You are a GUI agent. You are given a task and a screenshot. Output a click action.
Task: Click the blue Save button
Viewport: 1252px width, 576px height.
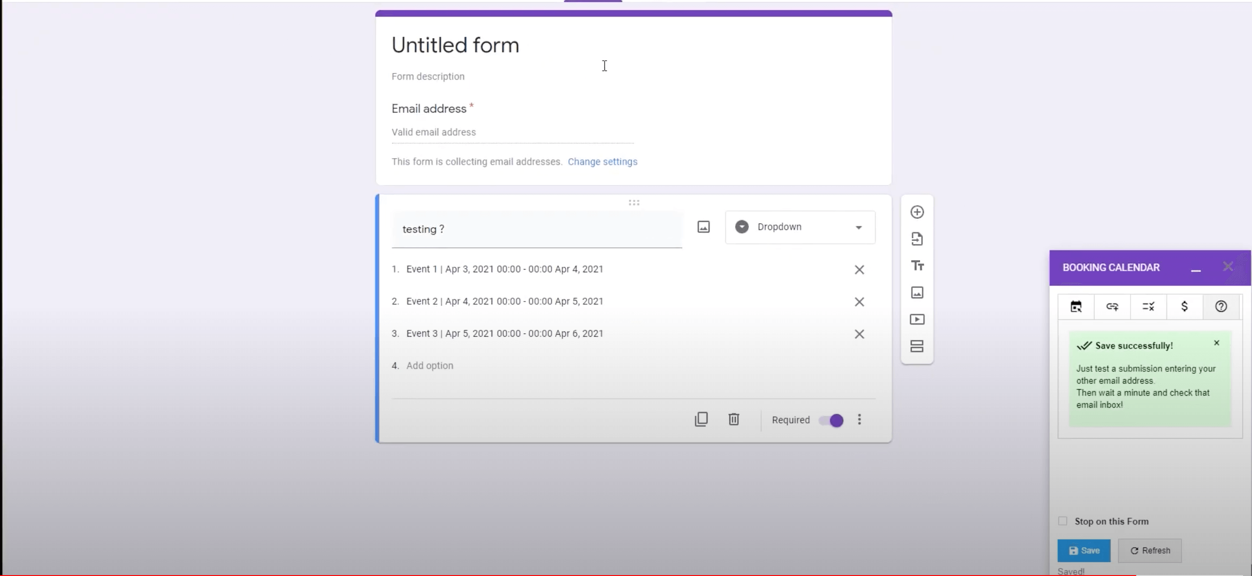pyautogui.click(x=1084, y=550)
